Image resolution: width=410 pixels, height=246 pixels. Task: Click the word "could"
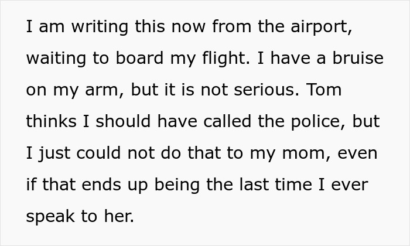point(98,153)
